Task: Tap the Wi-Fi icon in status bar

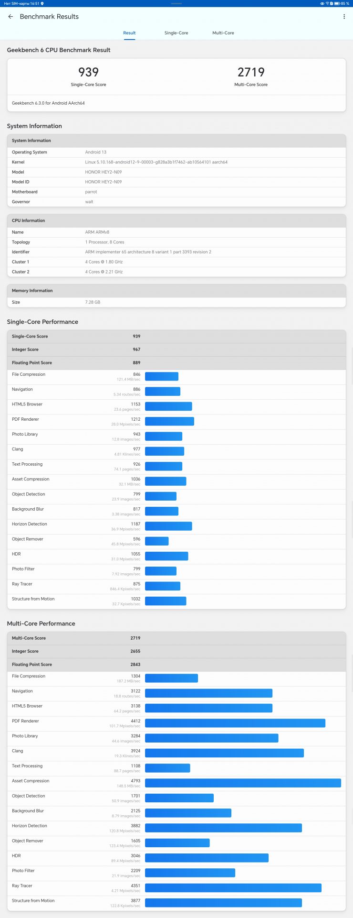Action: point(327,3)
